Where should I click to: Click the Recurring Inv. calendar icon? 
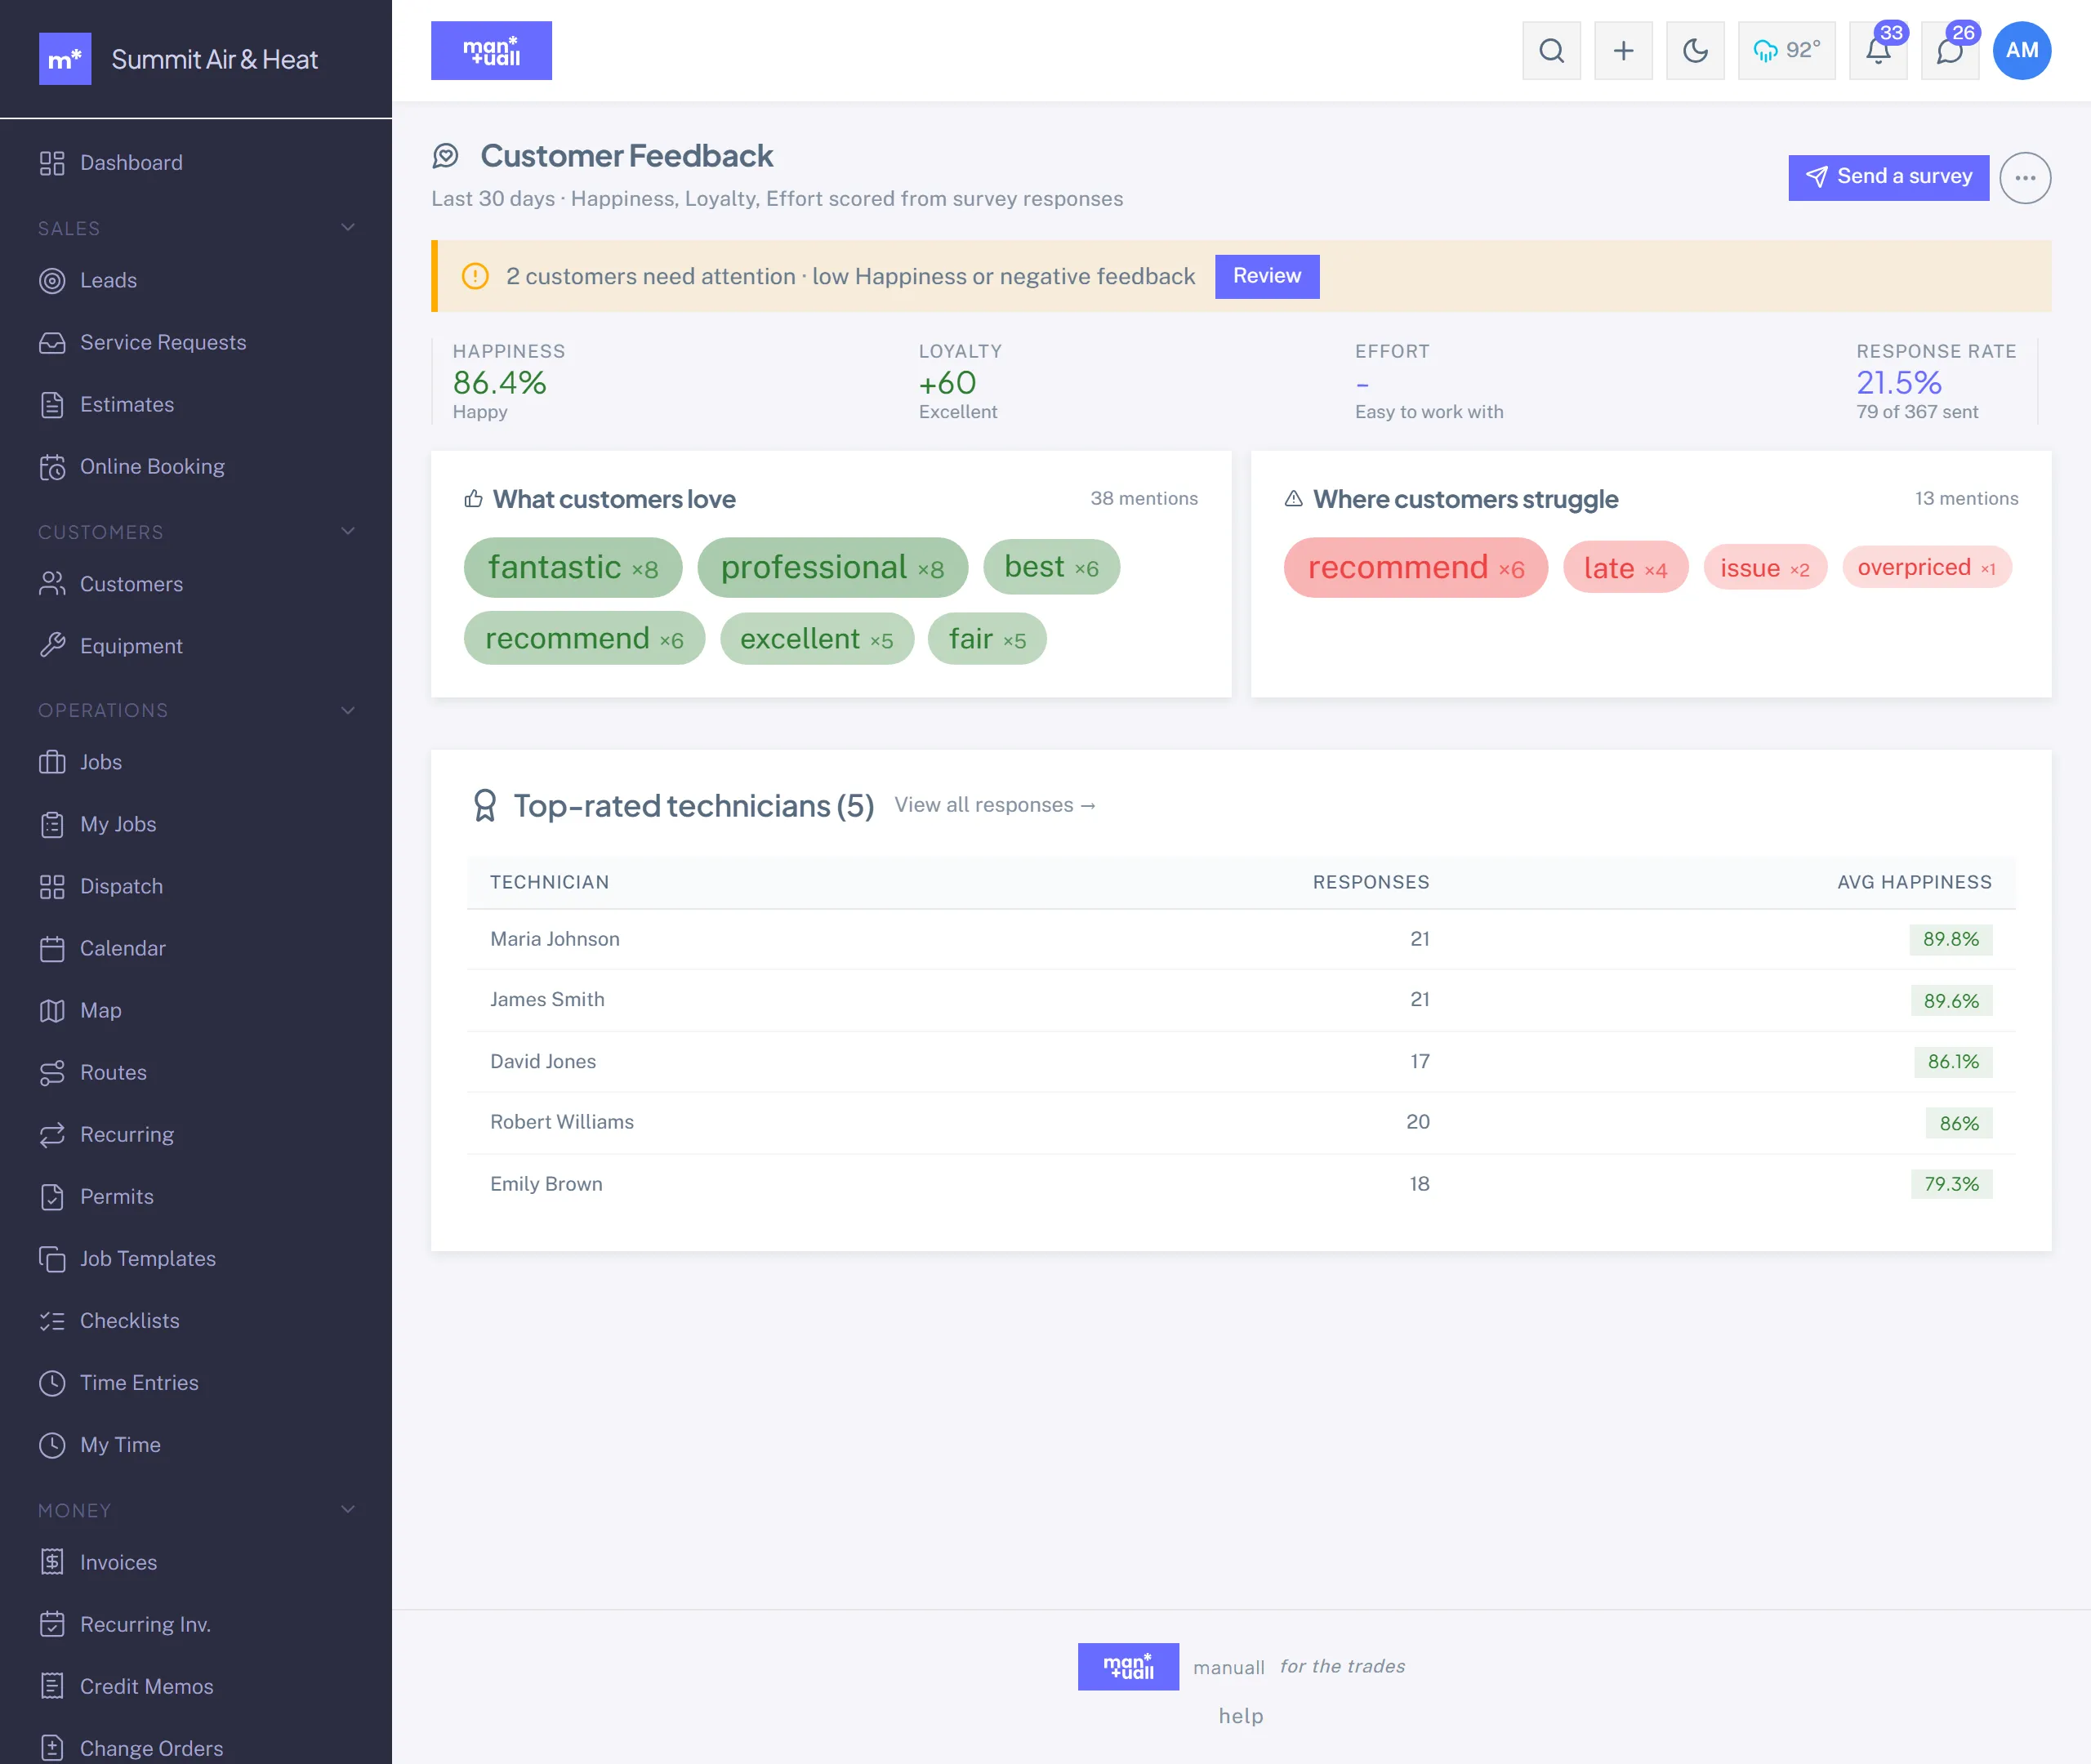pyautogui.click(x=52, y=1624)
